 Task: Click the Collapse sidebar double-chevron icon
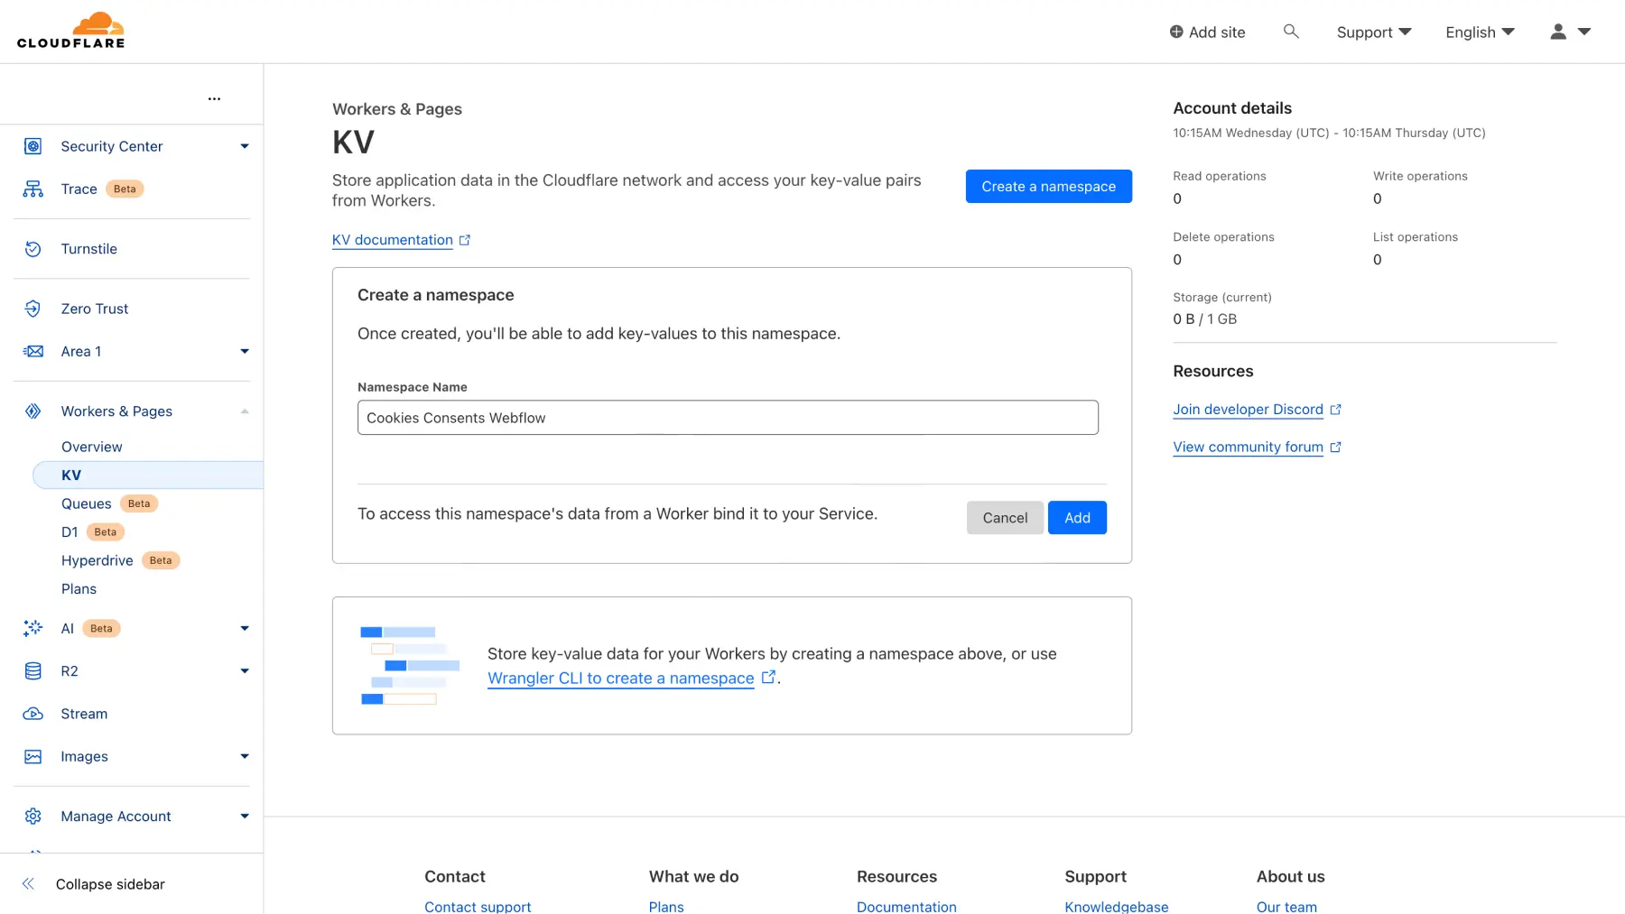pos(28,884)
